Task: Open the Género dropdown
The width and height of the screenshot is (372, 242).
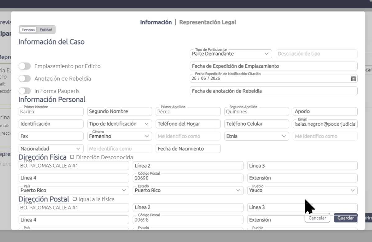Action: [120, 136]
